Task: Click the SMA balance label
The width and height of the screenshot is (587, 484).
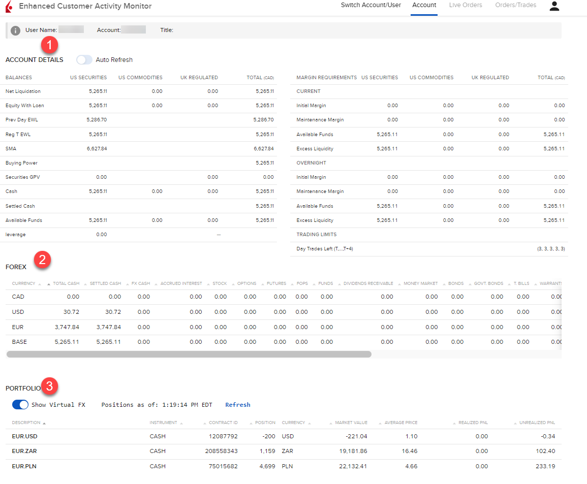Action: tap(11, 149)
